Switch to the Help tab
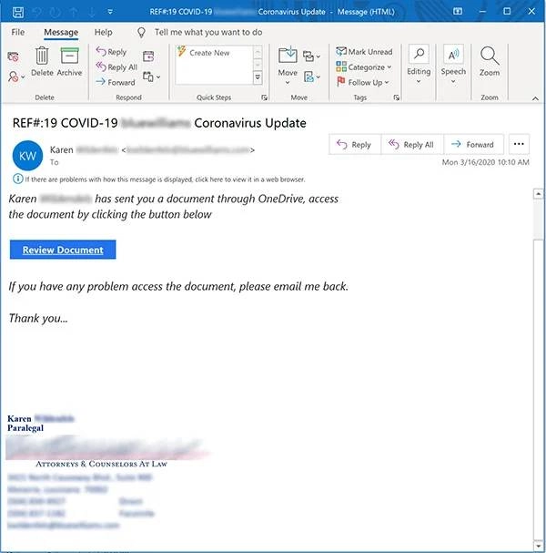The height and width of the screenshot is (553, 546). [103, 32]
